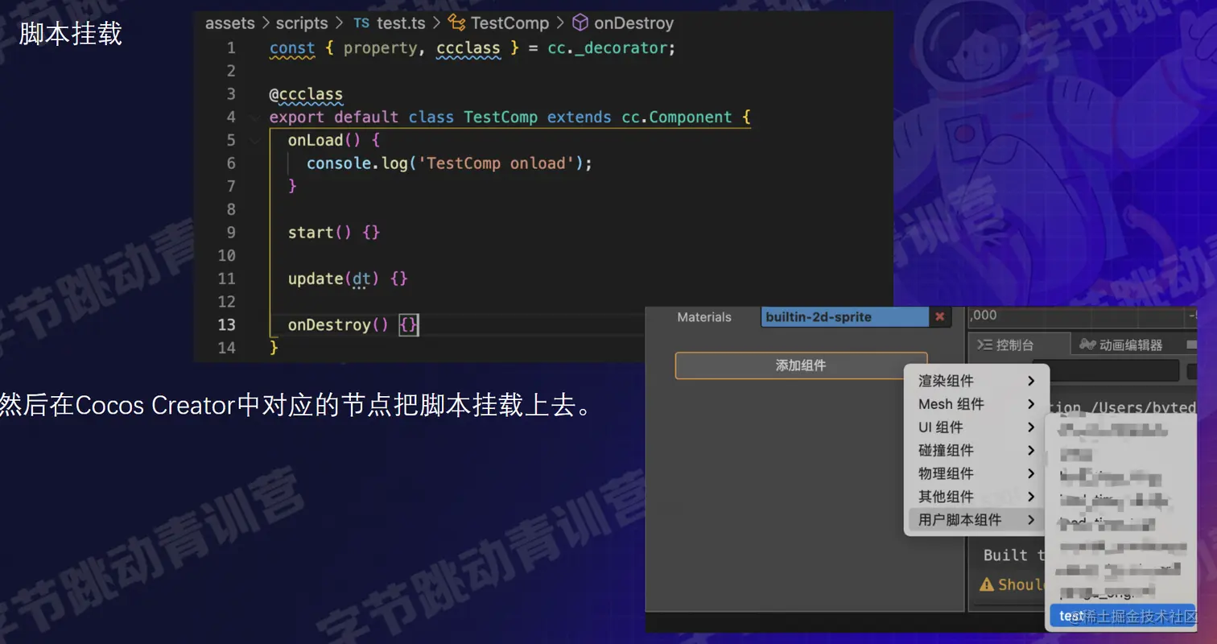Click the @ccclass decorator on line 3
1217x644 pixels.
306,94
